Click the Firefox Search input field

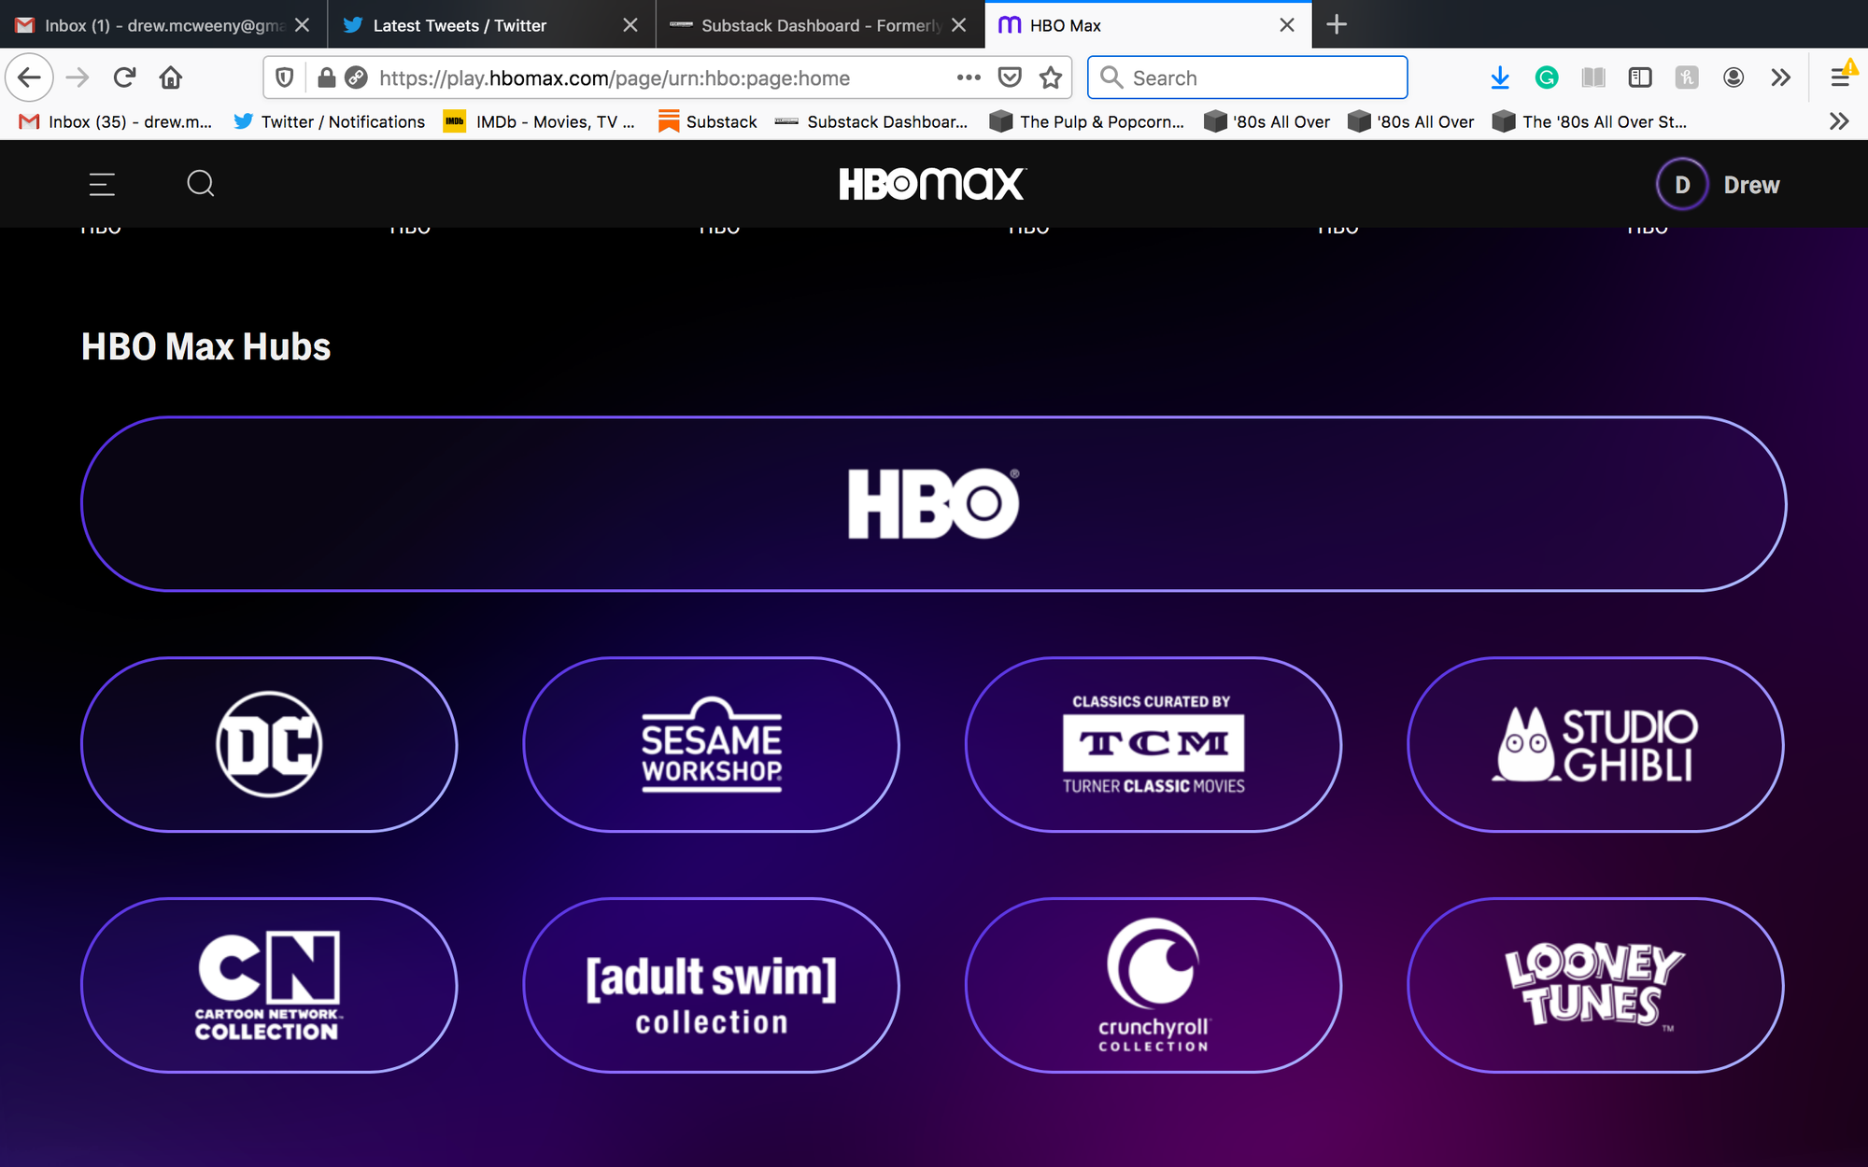tap(1261, 77)
